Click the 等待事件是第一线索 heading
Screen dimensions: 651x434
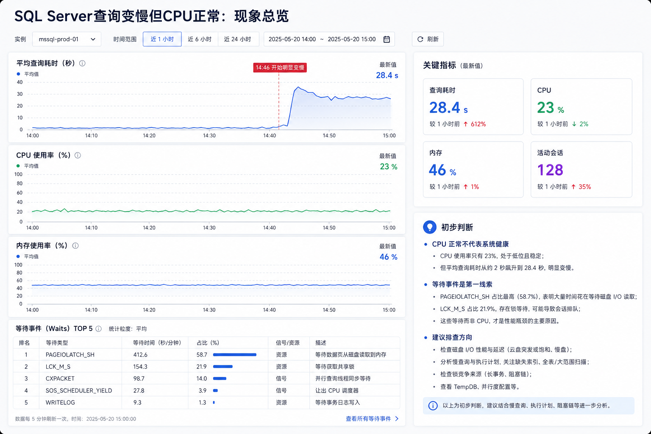coord(462,284)
